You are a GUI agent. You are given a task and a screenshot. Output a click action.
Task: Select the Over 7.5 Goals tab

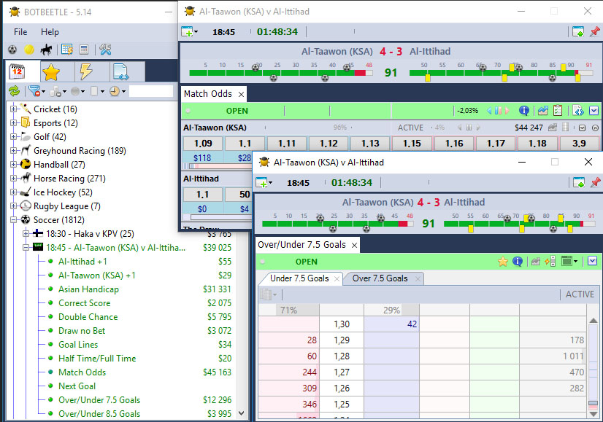click(x=380, y=278)
